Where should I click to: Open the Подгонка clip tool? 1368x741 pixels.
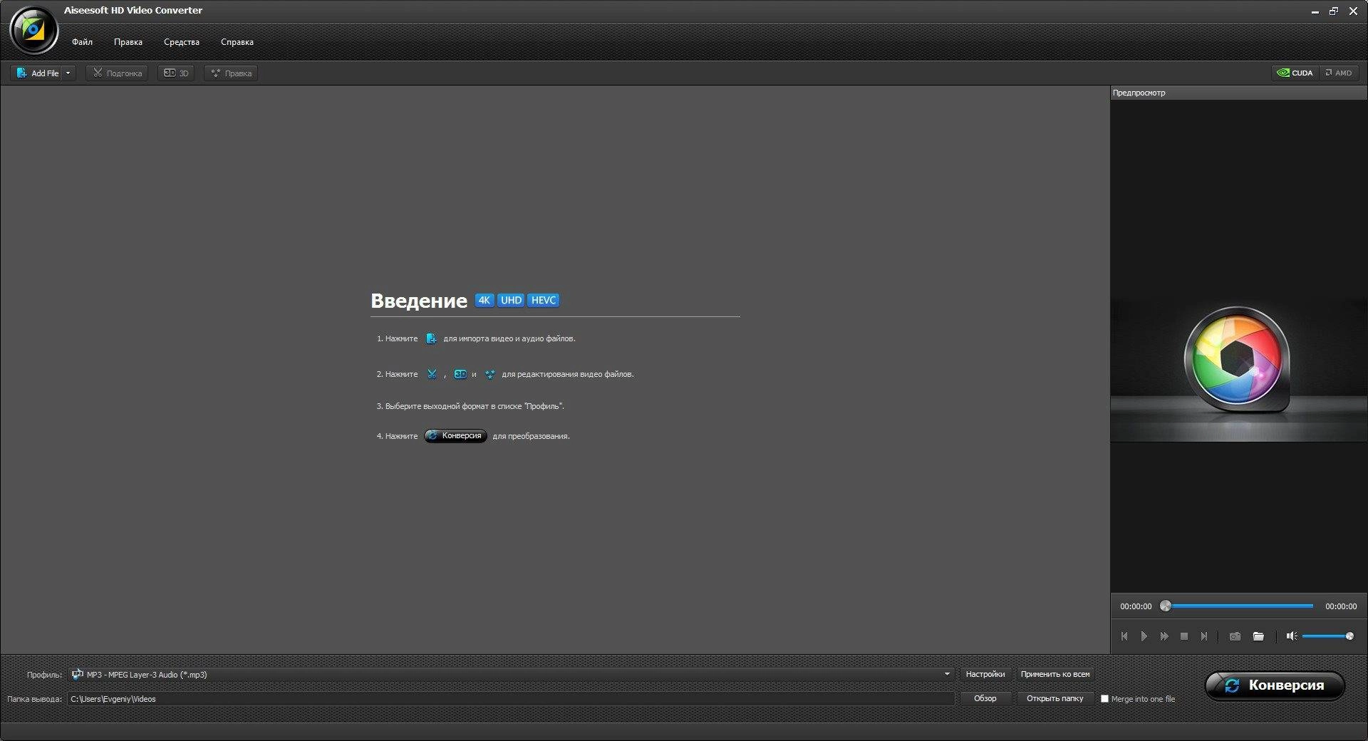pos(117,73)
